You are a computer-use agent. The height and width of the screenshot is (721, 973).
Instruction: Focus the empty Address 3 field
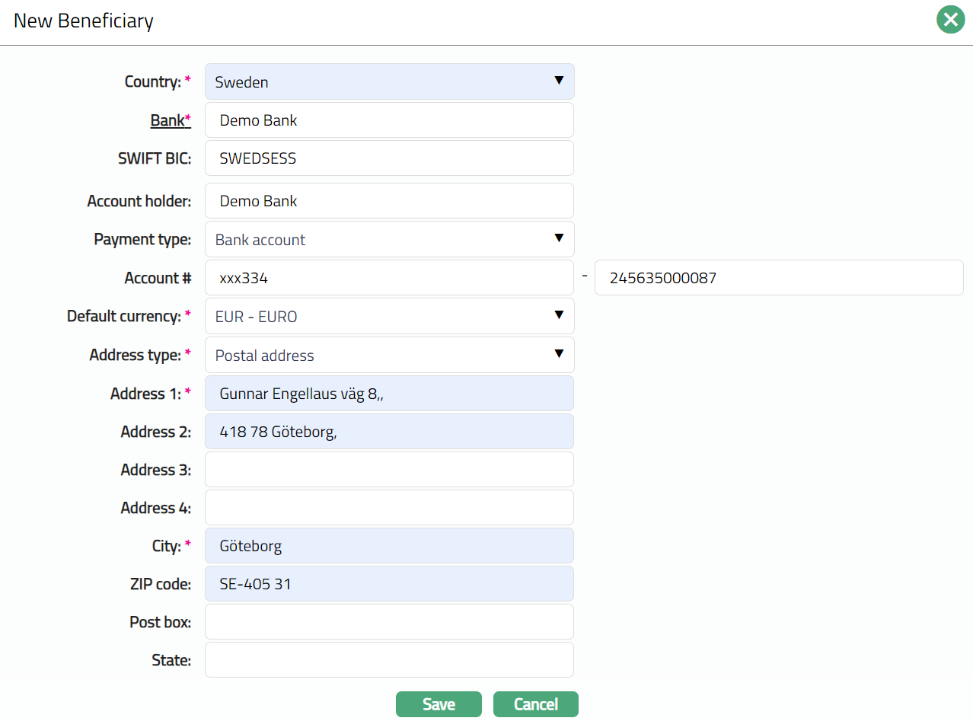coord(389,470)
